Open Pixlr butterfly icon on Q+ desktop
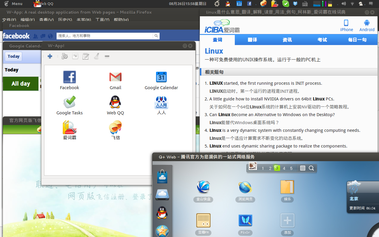 [245, 221]
